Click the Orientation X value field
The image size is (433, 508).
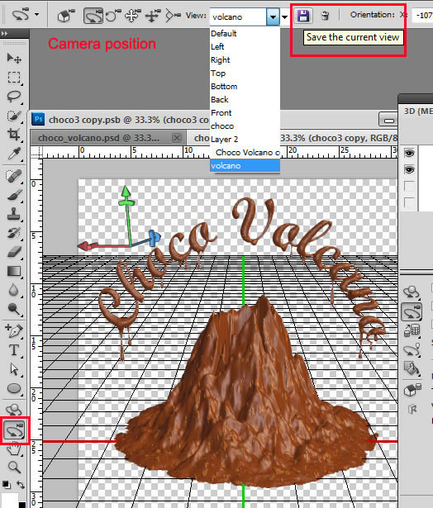point(422,15)
